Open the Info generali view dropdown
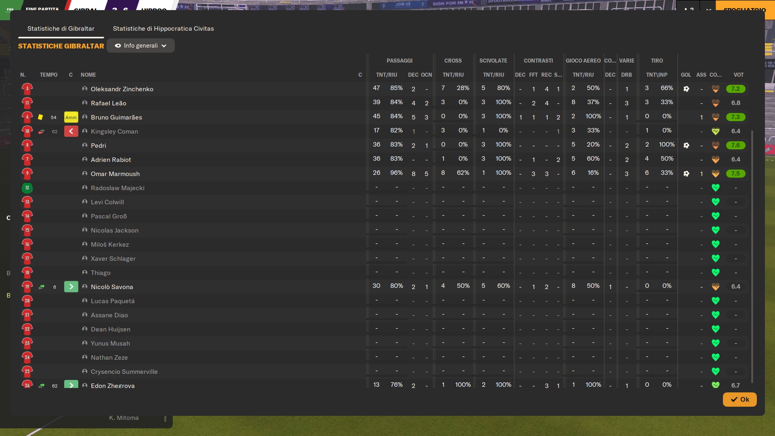Image resolution: width=775 pixels, height=436 pixels. click(140, 46)
